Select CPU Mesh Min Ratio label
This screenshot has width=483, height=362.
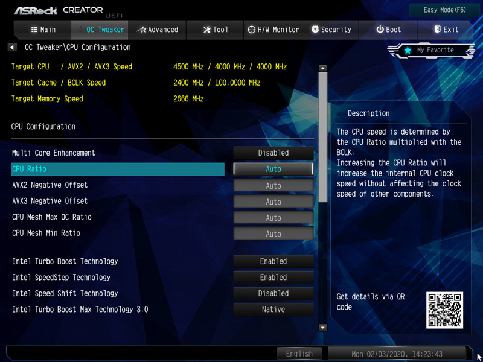(46, 233)
